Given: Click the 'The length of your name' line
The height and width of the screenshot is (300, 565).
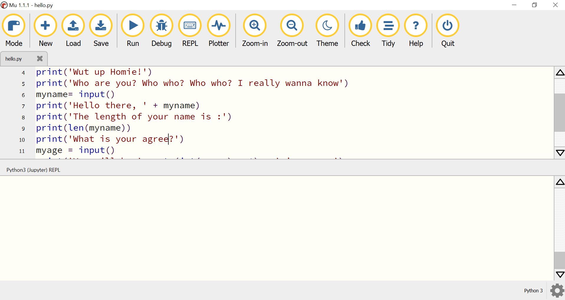Looking at the screenshot, I should coord(134,117).
